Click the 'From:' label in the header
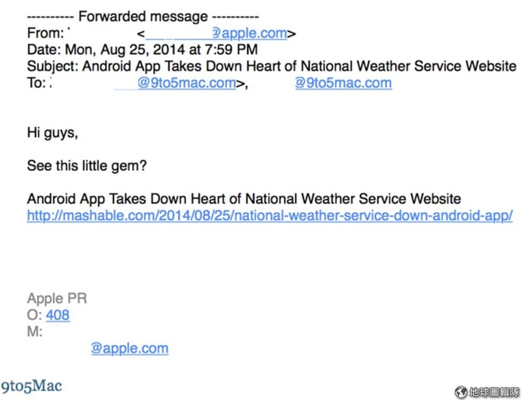Viewport: 527px width, 400px height. [45, 33]
